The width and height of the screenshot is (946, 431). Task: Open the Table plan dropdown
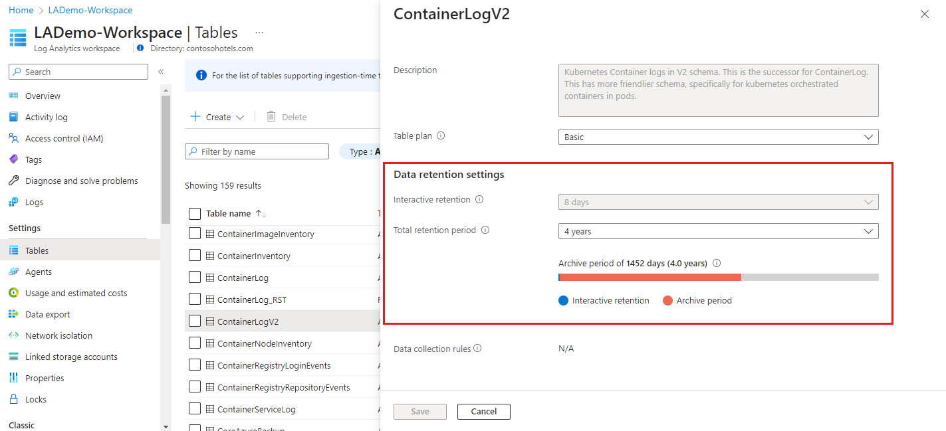point(718,137)
